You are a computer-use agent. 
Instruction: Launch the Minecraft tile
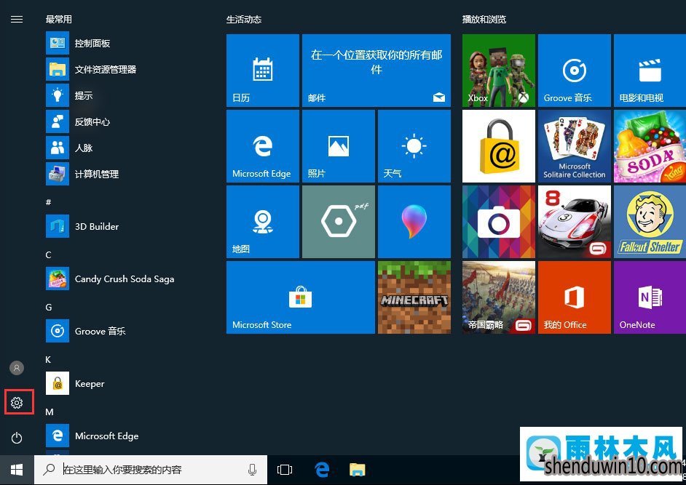pos(414,297)
